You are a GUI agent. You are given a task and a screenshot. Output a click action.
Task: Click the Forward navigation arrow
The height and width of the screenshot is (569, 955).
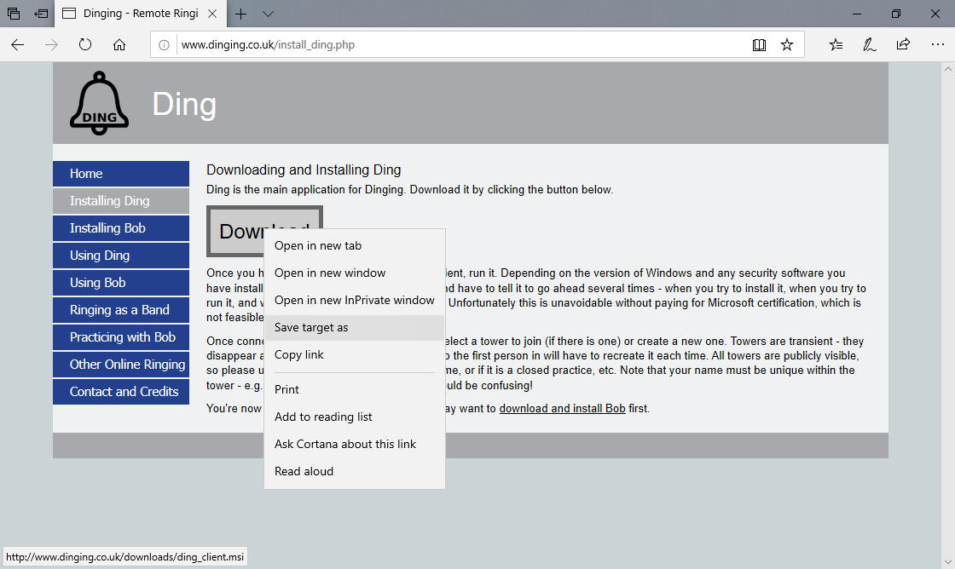[x=51, y=44]
